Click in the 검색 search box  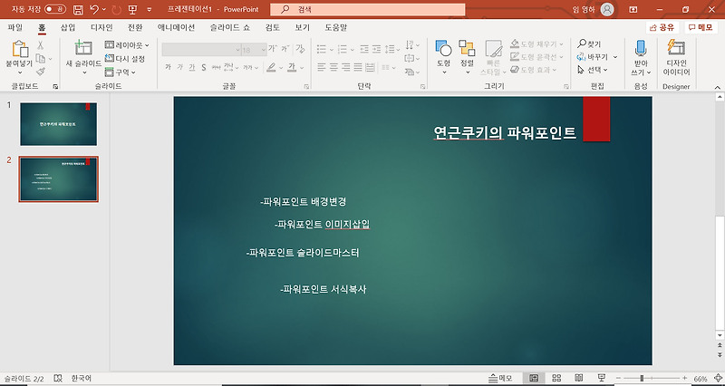coord(368,9)
